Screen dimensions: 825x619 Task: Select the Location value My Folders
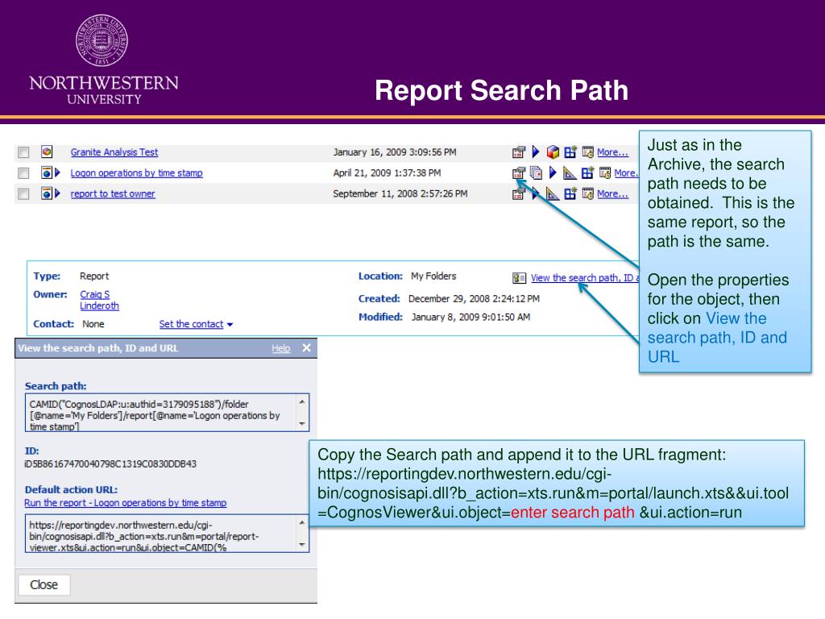click(433, 276)
